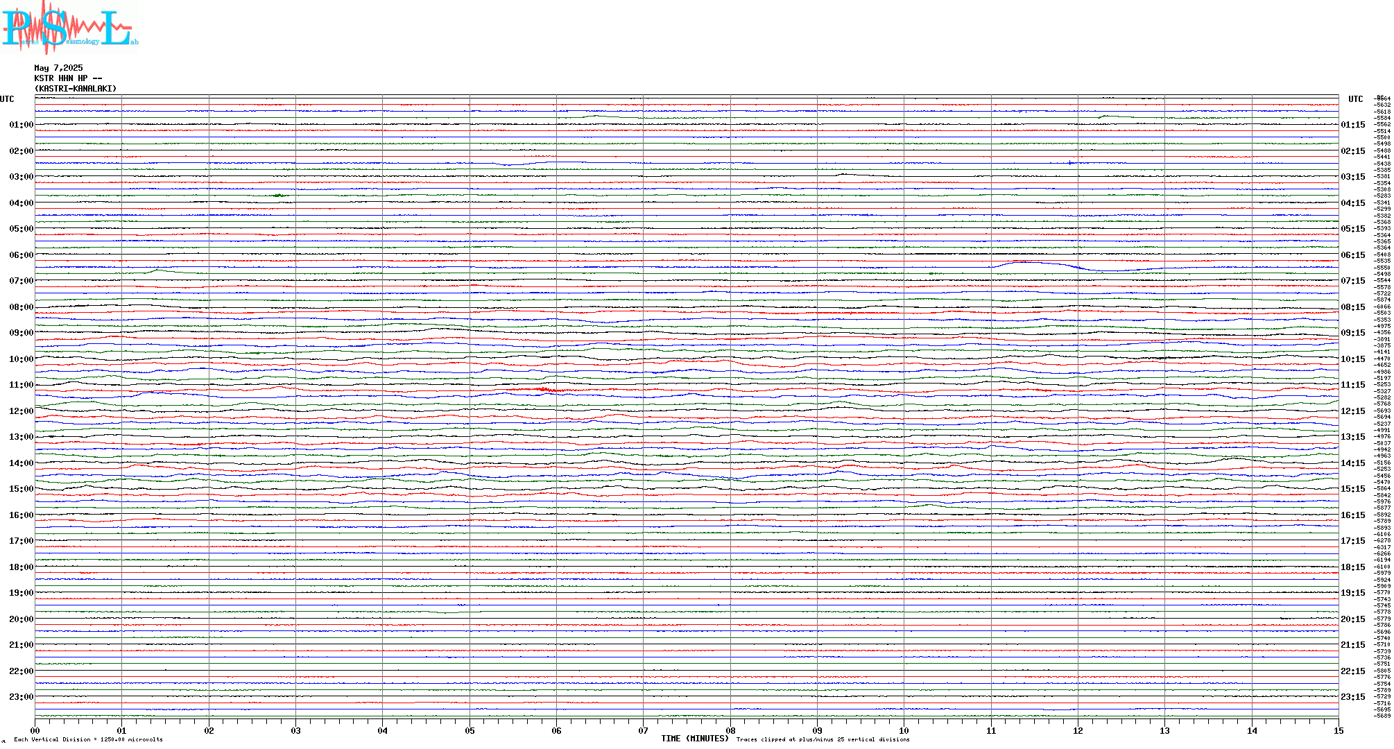Click the right 'UTC' axis label
The width and height of the screenshot is (1394, 749).
coord(1355,99)
